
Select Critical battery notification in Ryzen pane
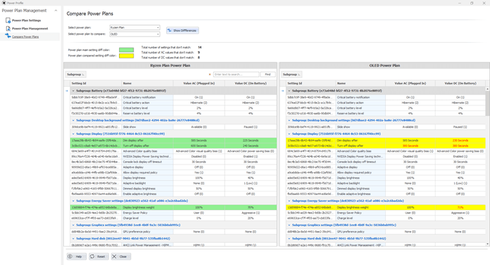click(x=174, y=97)
